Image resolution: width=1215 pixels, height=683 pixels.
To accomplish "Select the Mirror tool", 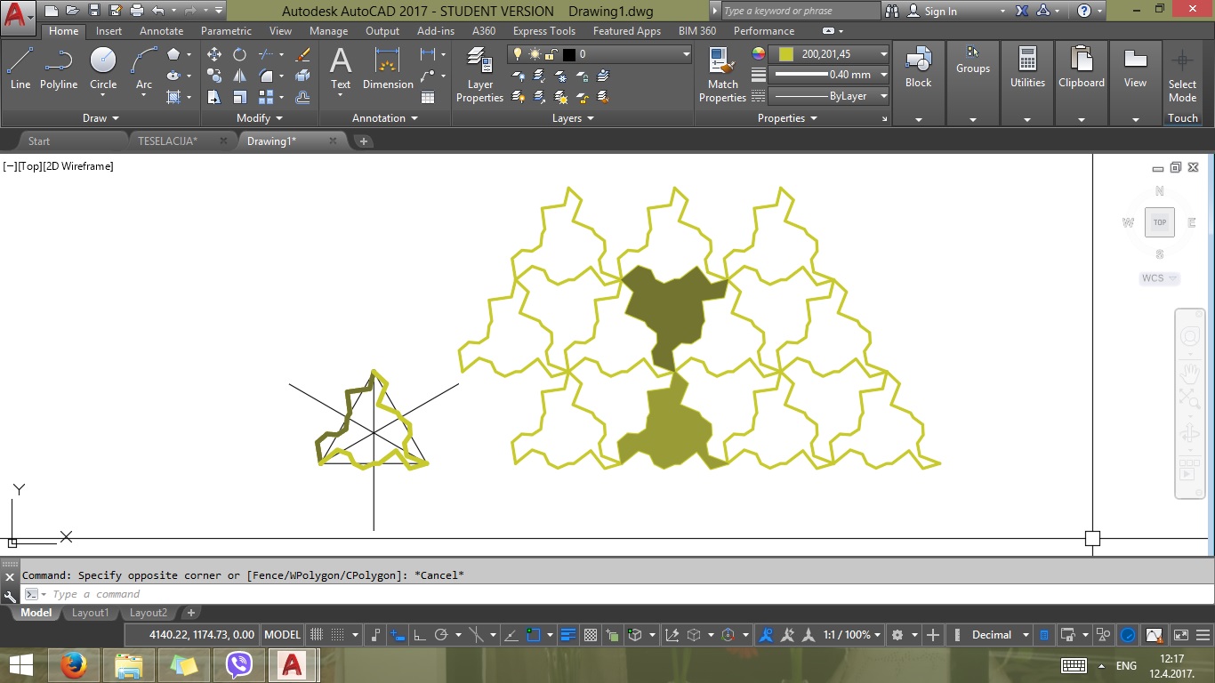I will point(239,76).
